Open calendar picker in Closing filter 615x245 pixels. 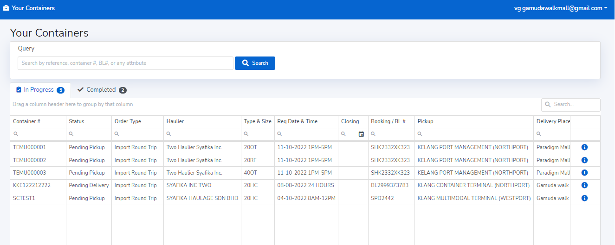pos(361,134)
